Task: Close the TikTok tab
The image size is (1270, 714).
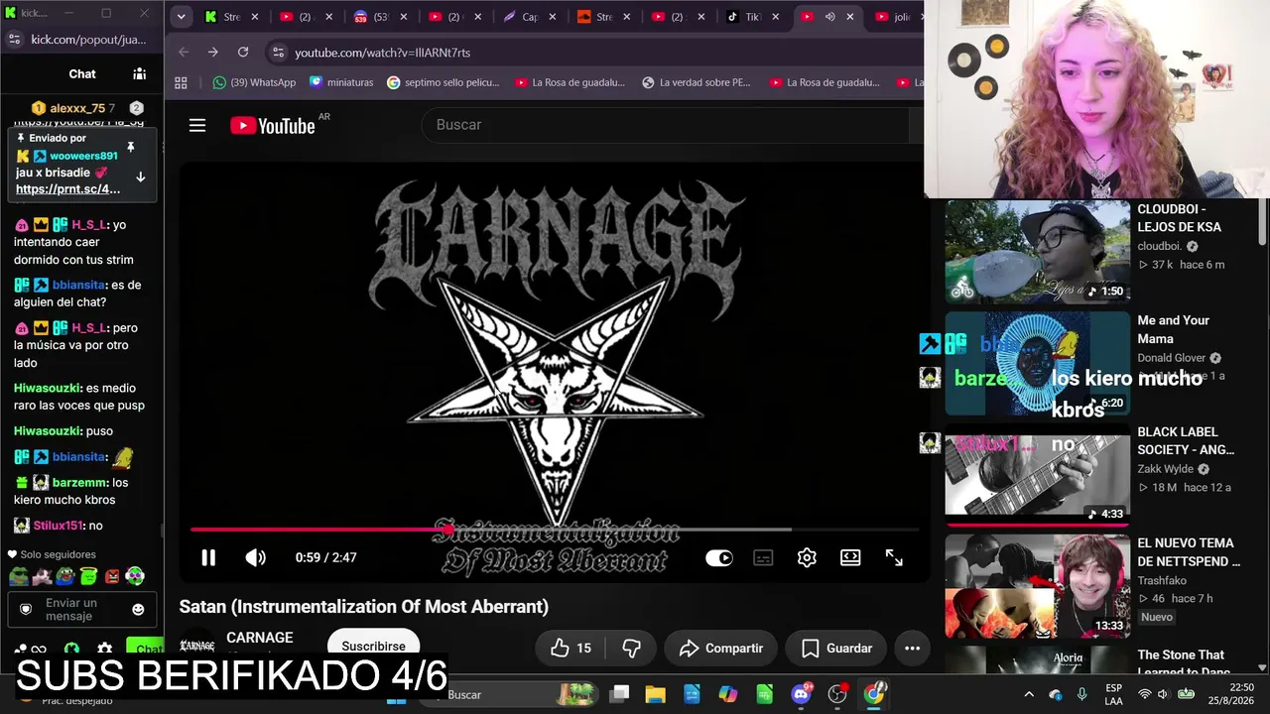Action: pyautogui.click(x=775, y=17)
